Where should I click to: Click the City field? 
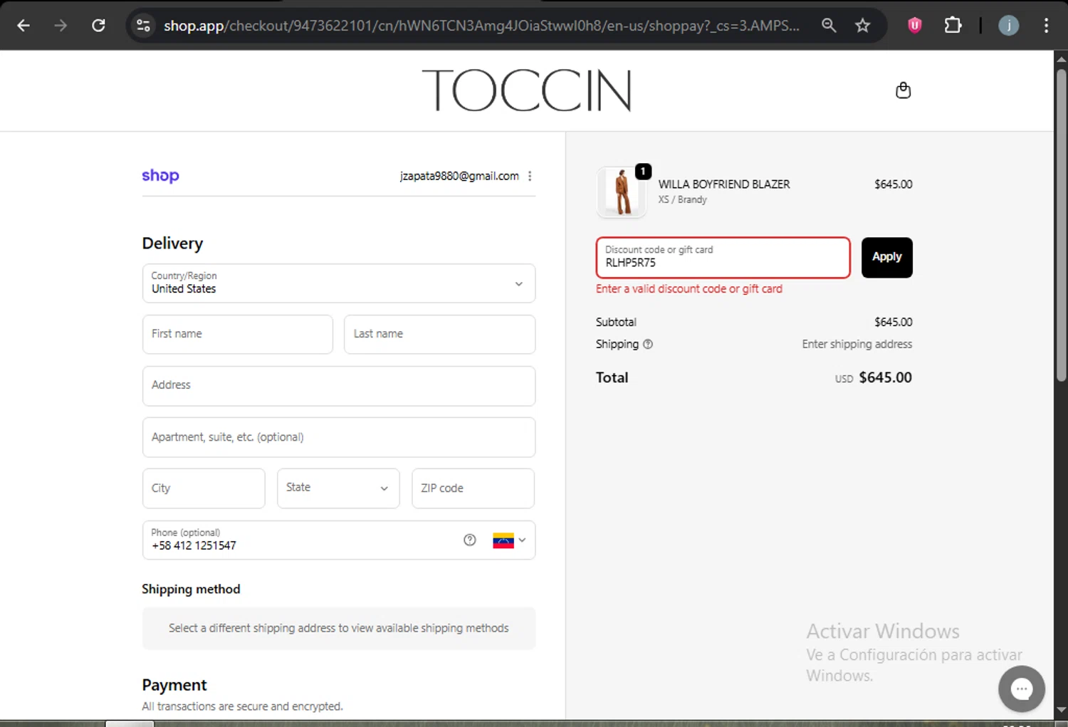204,488
